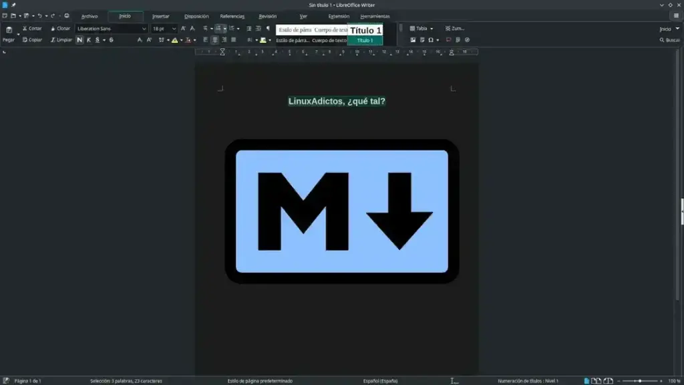Click the new document icon
The height and width of the screenshot is (385, 684).
(x=5, y=16)
